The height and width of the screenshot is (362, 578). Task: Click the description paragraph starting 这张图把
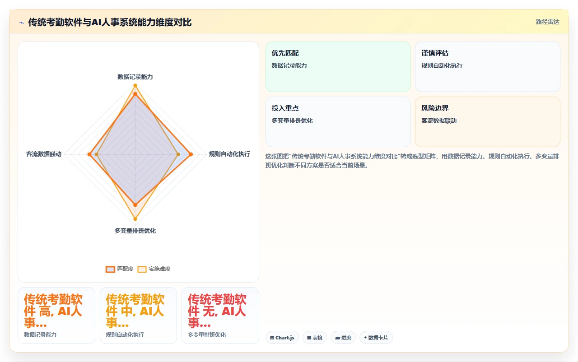click(413, 161)
